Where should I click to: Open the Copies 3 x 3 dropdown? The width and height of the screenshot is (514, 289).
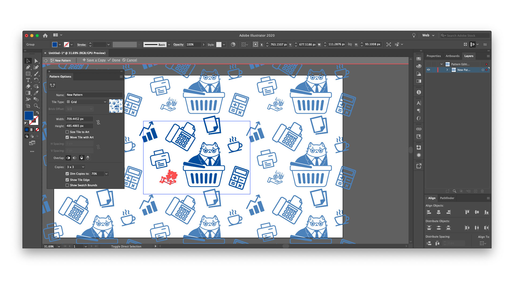tap(75, 167)
